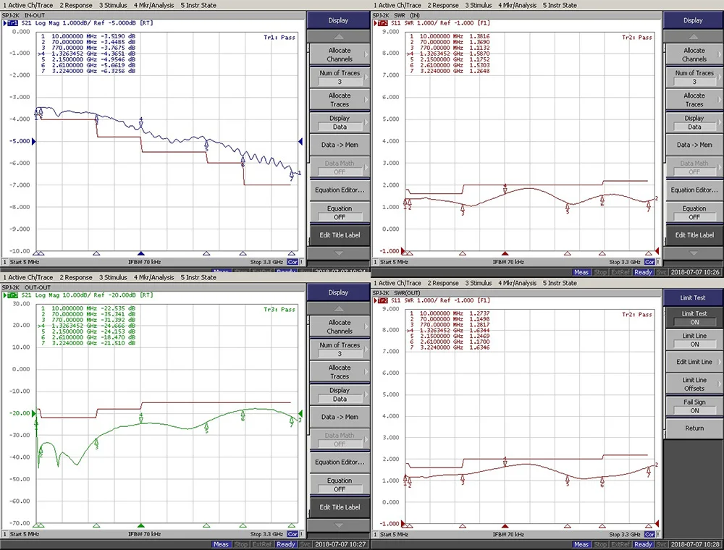724x550 pixels.
Task: Toggle Limit Line ON in bottom-right window
Action: [x=694, y=340]
